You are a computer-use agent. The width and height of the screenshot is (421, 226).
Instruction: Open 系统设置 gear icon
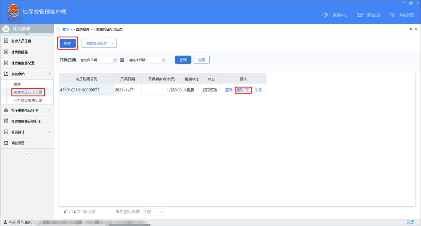(x=6, y=143)
